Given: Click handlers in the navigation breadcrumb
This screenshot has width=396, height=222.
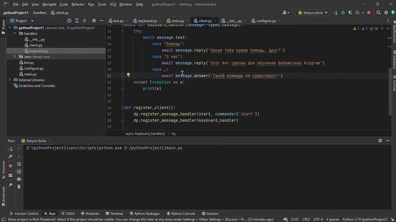Looking at the screenshot, I should click(x=40, y=12).
